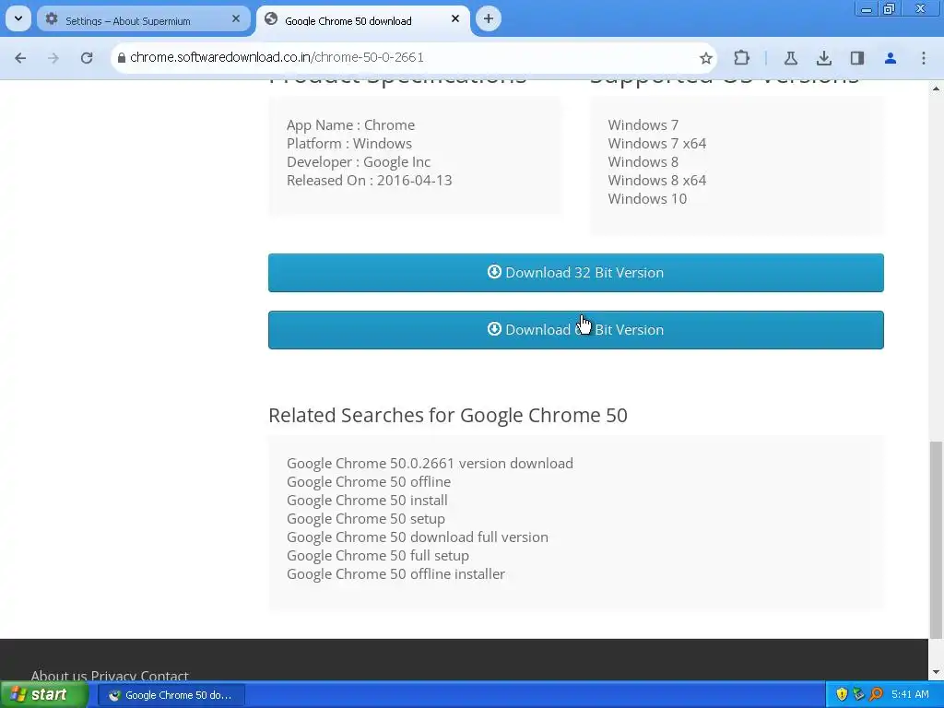Open the Privacy footer link

tap(113, 676)
